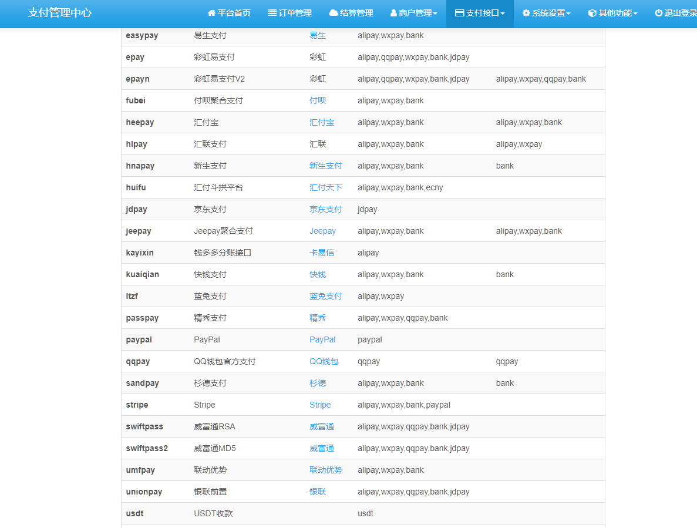Open the 系统设置 menu

pyautogui.click(x=547, y=14)
